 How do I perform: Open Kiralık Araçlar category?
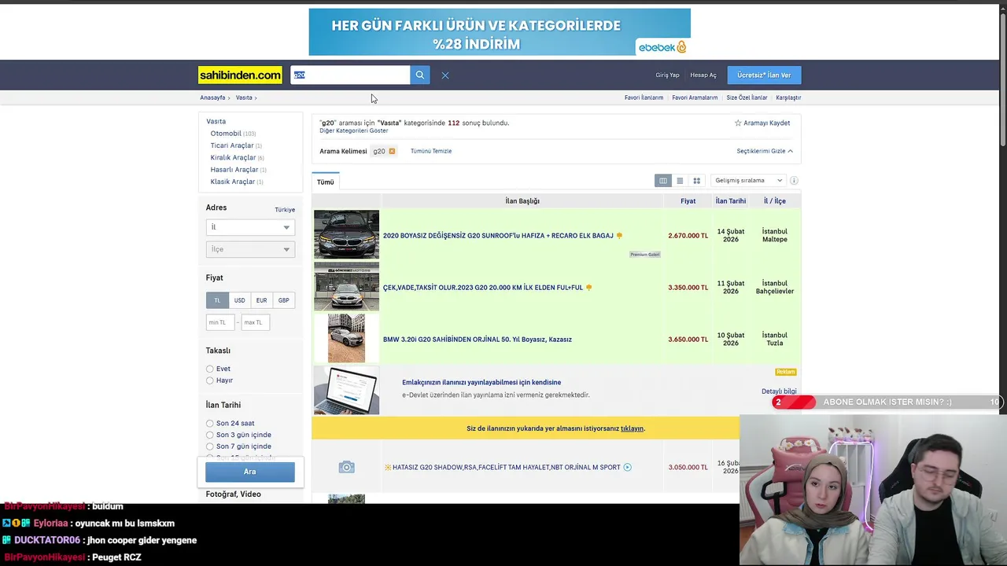[233, 157]
